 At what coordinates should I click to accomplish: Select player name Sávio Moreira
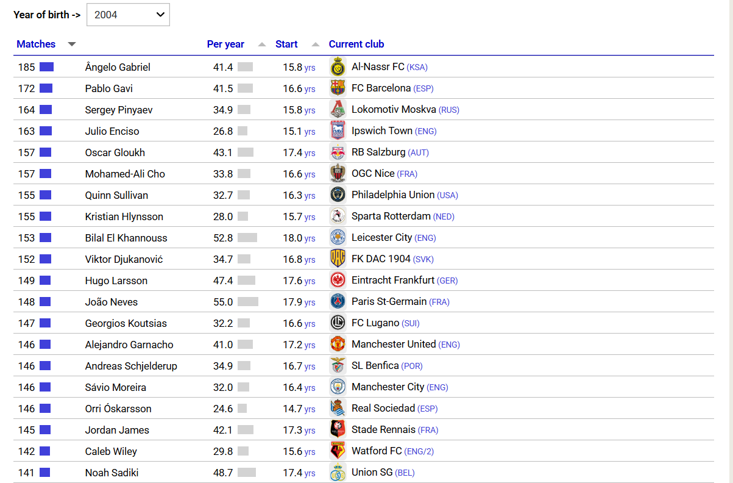coord(116,387)
